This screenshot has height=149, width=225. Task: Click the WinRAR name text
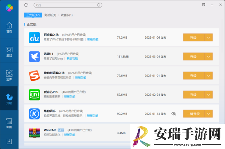[49, 130]
